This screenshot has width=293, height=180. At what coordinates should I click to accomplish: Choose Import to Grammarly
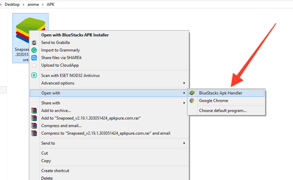61,50
